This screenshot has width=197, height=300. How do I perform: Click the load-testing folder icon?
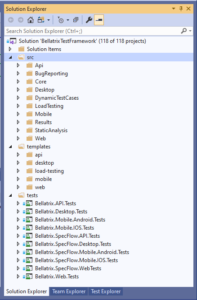pyautogui.click(x=29, y=171)
